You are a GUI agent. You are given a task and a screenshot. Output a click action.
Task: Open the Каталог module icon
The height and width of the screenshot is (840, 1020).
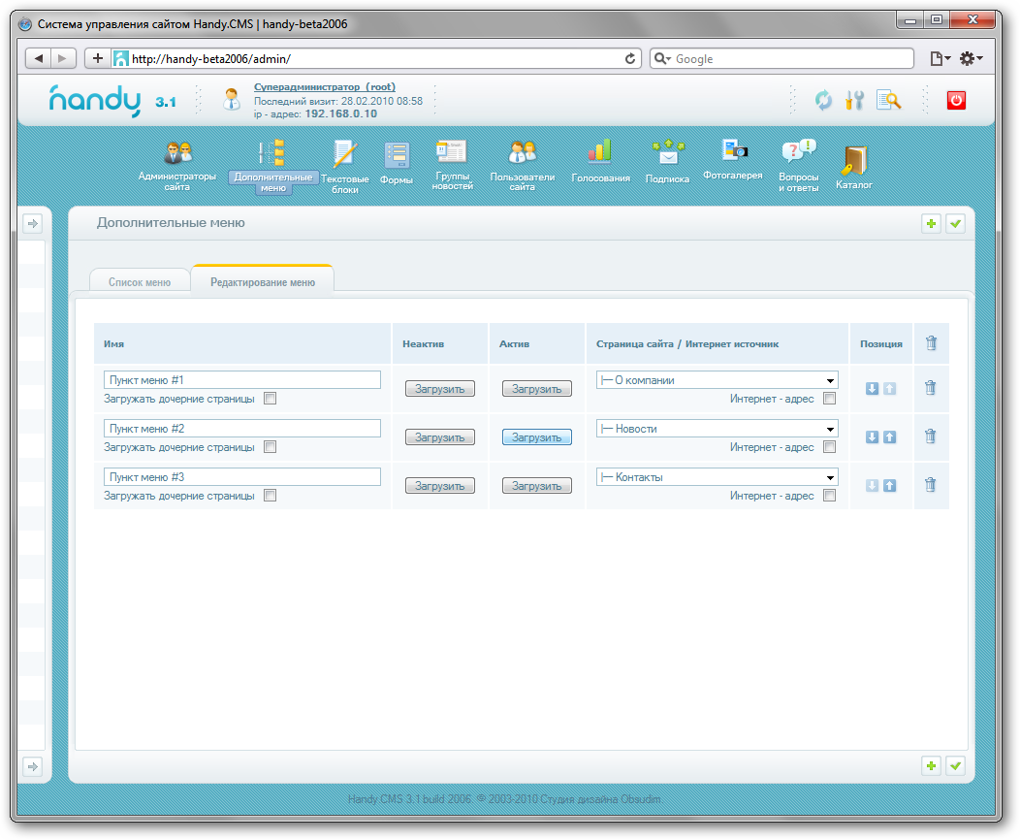click(x=853, y=160)
